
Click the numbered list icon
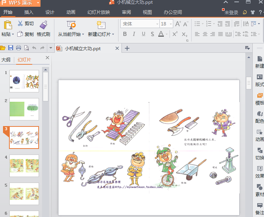tap(208, 24)
